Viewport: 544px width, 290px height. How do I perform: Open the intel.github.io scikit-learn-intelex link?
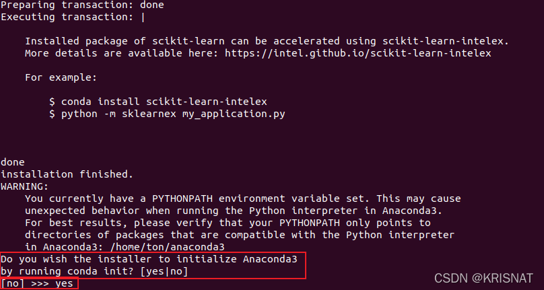click(358, 52)
